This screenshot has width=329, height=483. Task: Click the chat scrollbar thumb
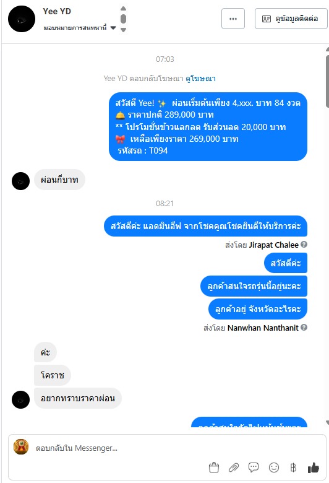click(x=328, y=81)
